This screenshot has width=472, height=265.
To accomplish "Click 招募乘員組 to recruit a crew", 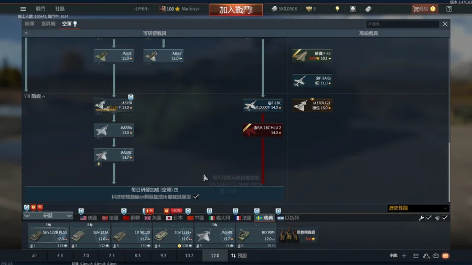I will pos(297,235).
